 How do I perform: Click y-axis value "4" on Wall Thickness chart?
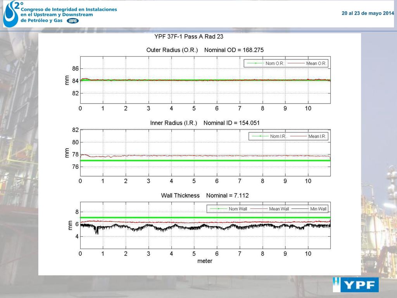[x=77, y=236]
